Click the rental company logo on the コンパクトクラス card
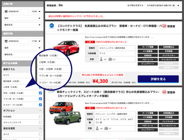Screen dimensions: 184x140 tap(52, 26)
